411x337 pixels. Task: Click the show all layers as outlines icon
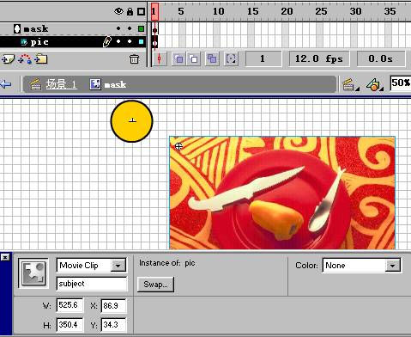141,11
